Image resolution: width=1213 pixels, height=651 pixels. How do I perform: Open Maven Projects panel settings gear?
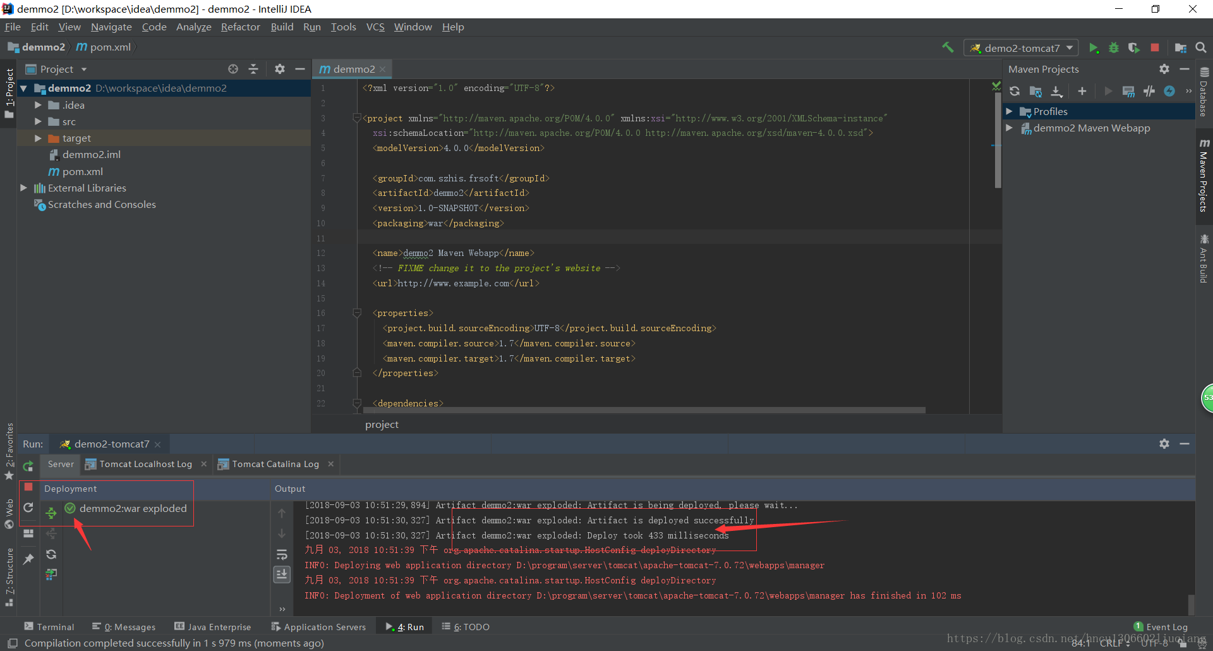pos(1164,69)
